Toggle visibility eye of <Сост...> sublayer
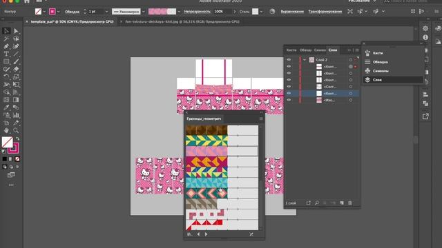 (x=289, y=87)
